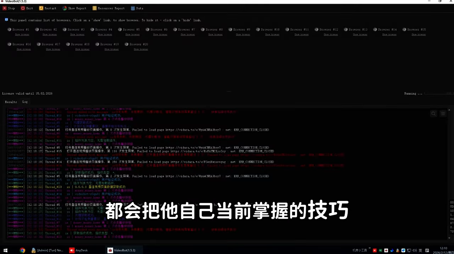Click License valid until 15.02.2026 text

click(x=27, y=94)
